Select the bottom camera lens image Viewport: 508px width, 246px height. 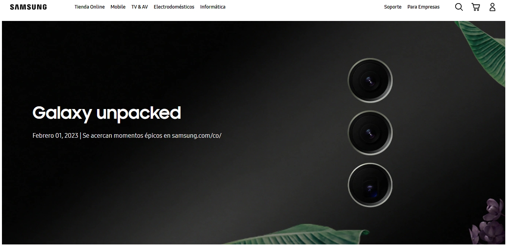pyautogui.click(x=370, y=185)
